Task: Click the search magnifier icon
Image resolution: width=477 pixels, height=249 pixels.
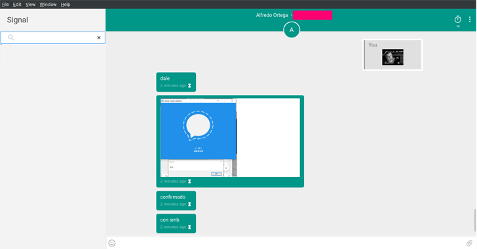Action: (11, 37)
